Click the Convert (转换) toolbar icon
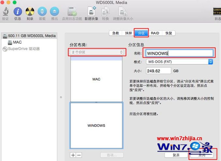This screenshot has width=221, height=161. click(105, 11)
